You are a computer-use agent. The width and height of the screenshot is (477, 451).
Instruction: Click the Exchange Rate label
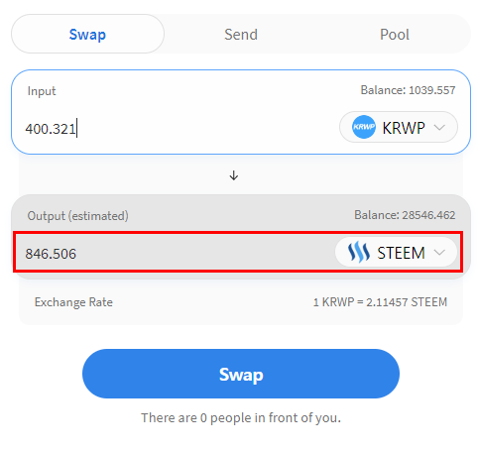[x=73, y=302]
